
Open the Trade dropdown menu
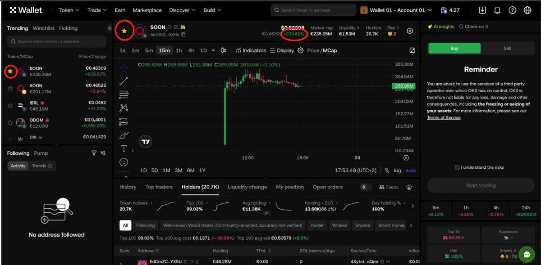[97, 10]
